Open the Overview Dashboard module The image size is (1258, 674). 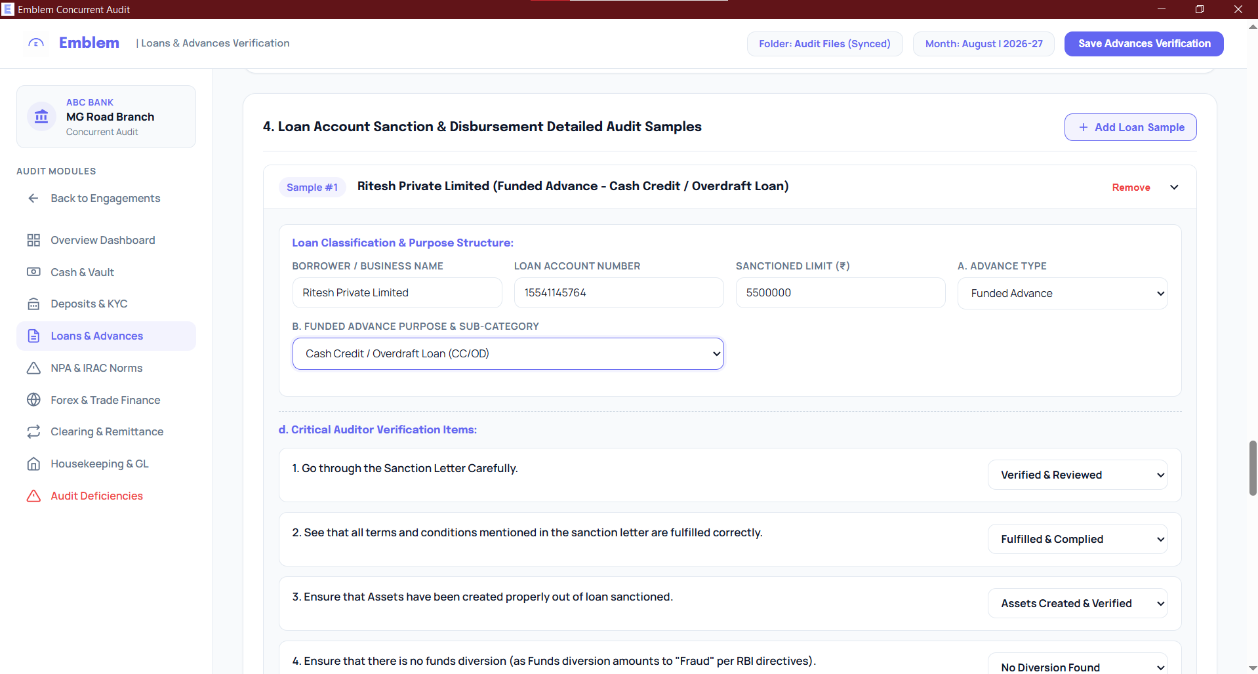(x=106, y=240)
